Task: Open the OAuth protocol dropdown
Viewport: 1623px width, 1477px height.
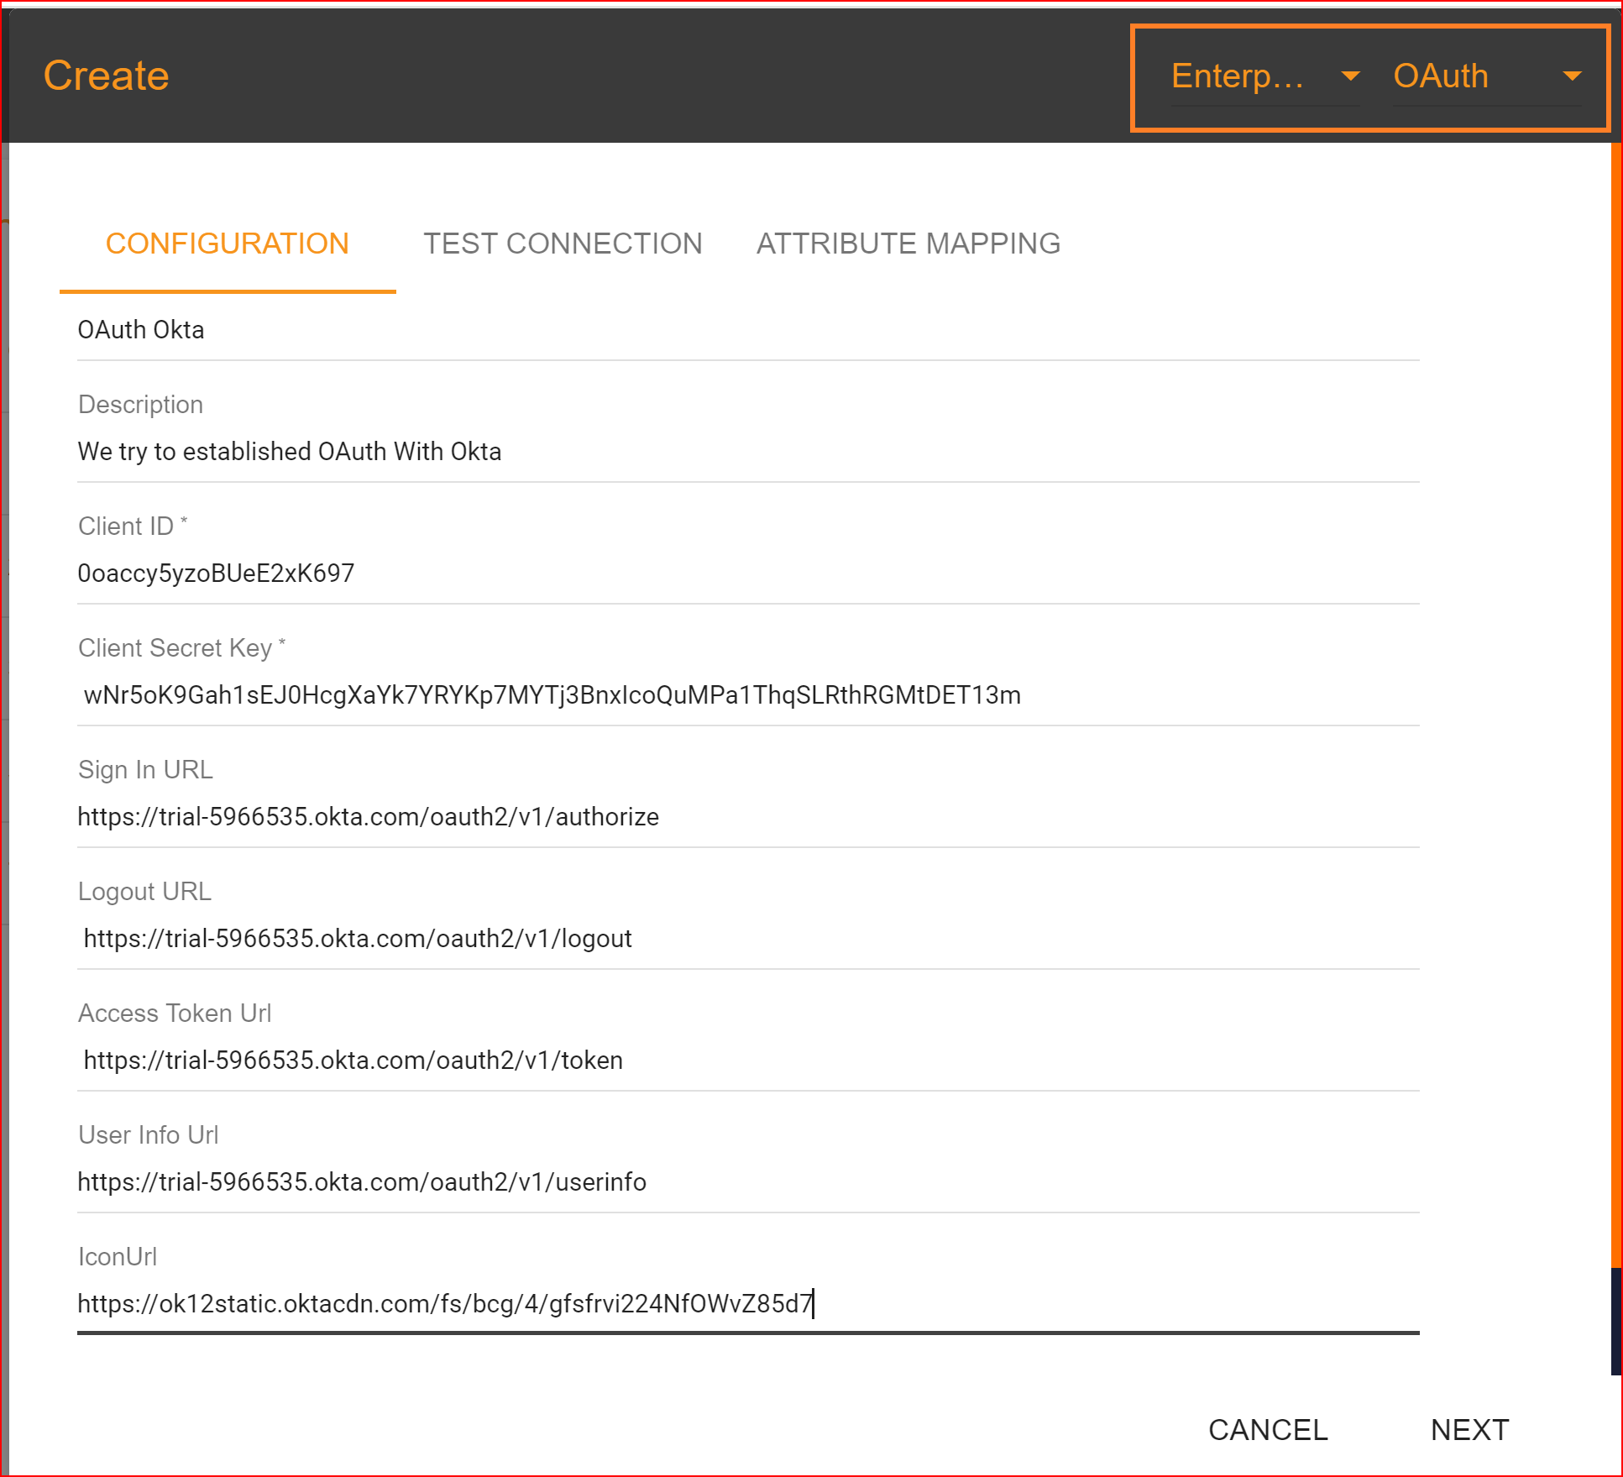Action: coord(1488,76)
